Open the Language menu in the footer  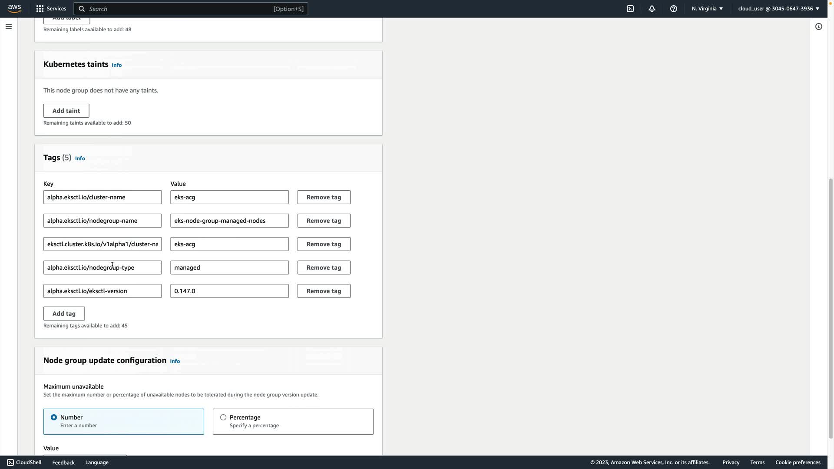[97, 462]
